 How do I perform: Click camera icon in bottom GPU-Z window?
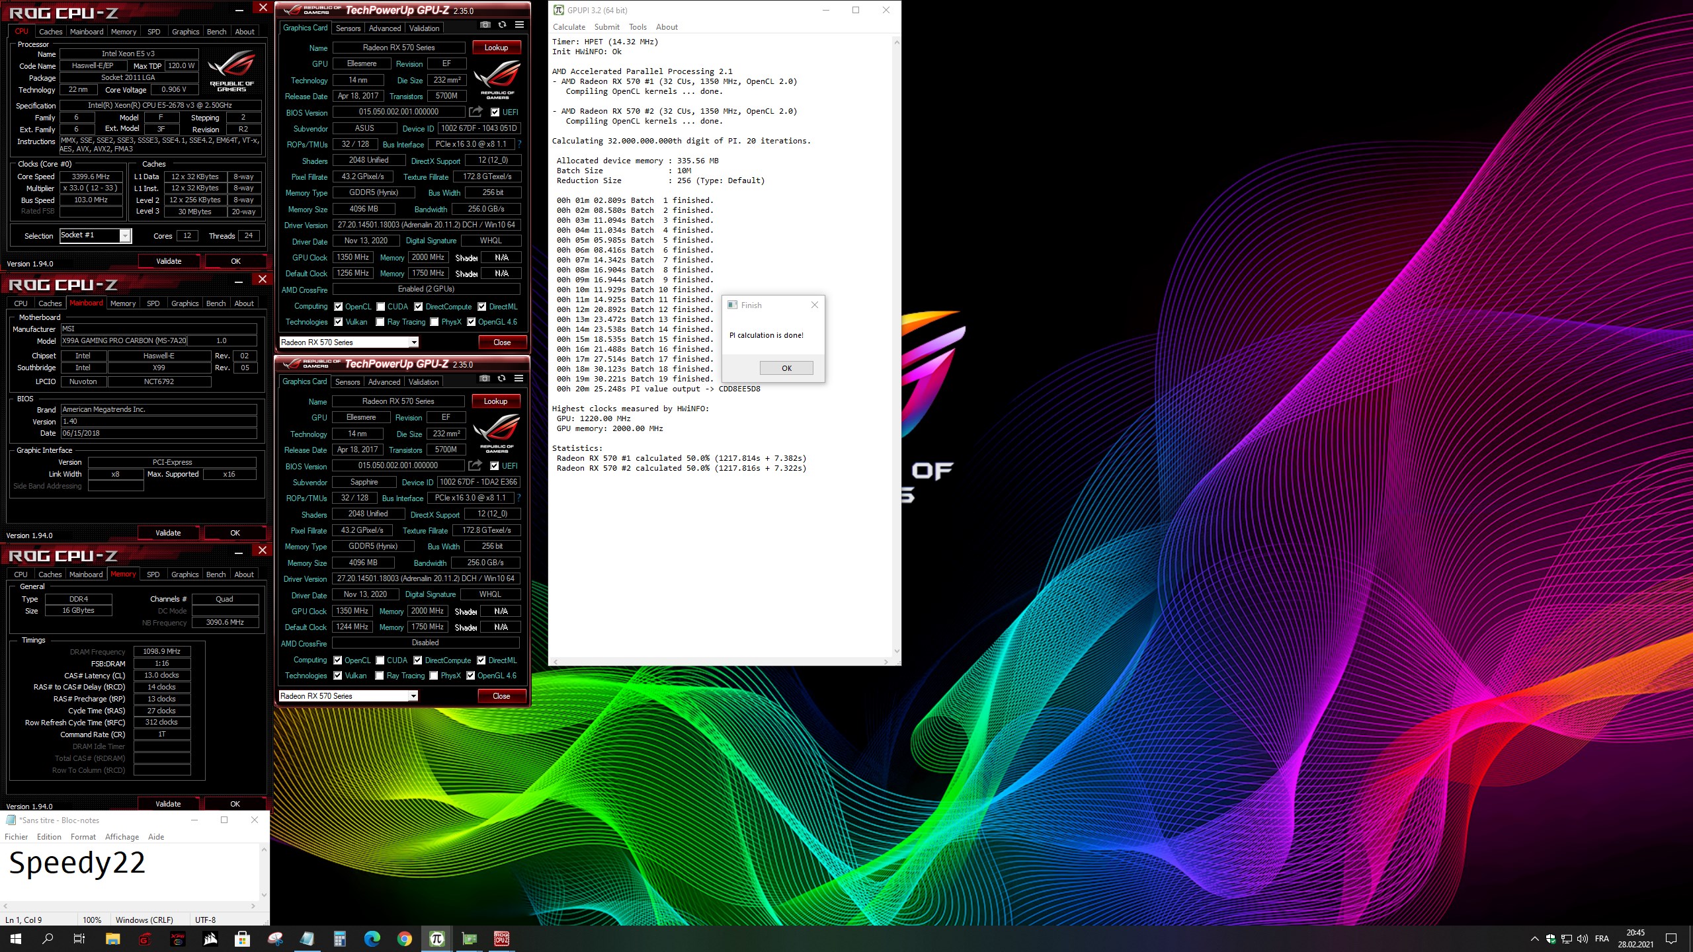pos(485,379)
